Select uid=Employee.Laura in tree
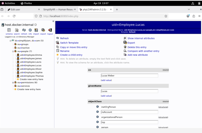202x133 pixels. click(31, 62)
